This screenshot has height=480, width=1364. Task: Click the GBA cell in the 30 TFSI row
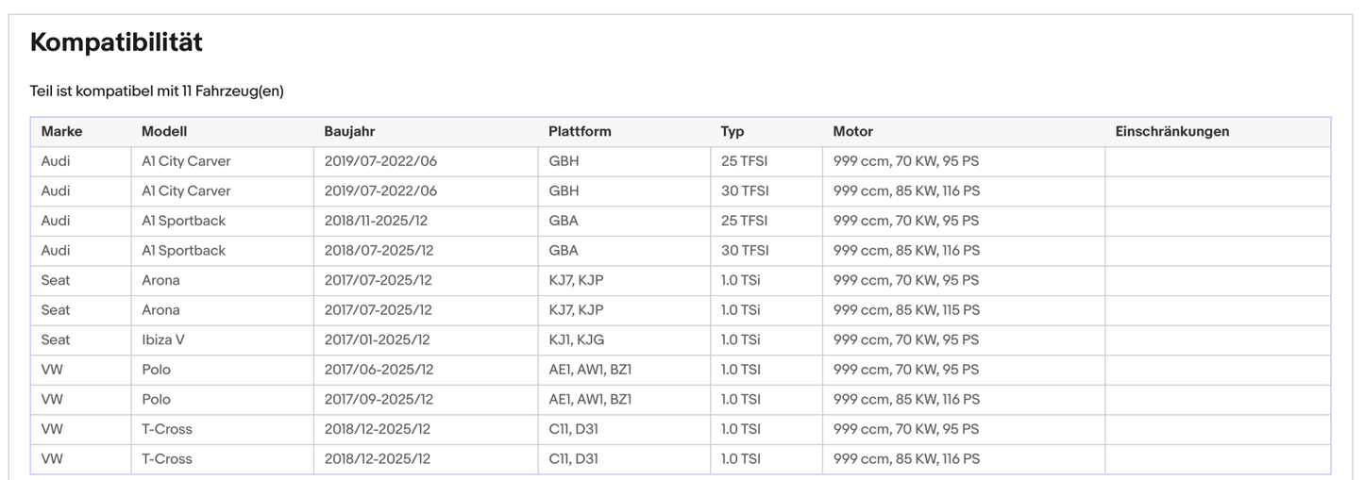564,251
